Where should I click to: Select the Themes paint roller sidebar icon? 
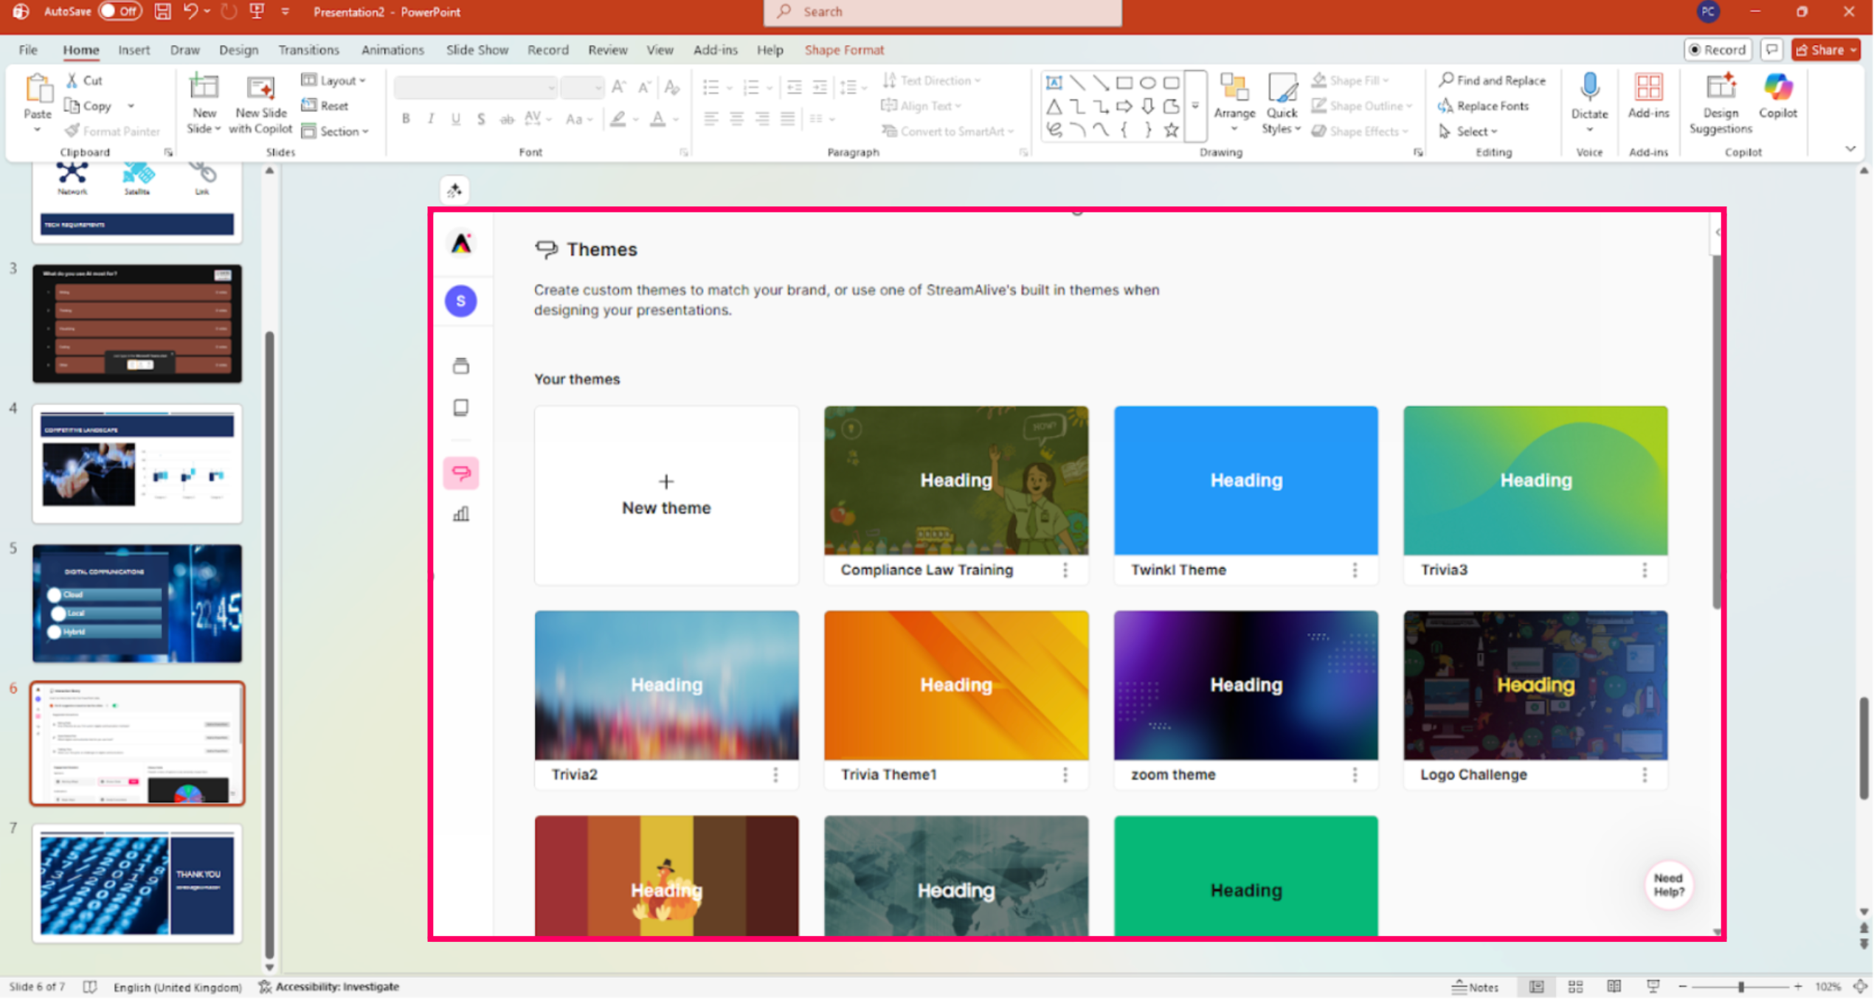pos(461,473)
